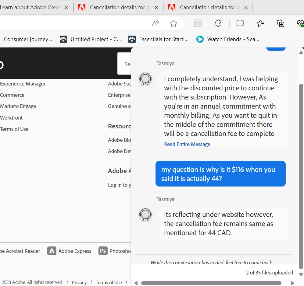The image size is (304, 286).
Task: Open Consumer journey bookmark
Action: click(x=28, y=39)
